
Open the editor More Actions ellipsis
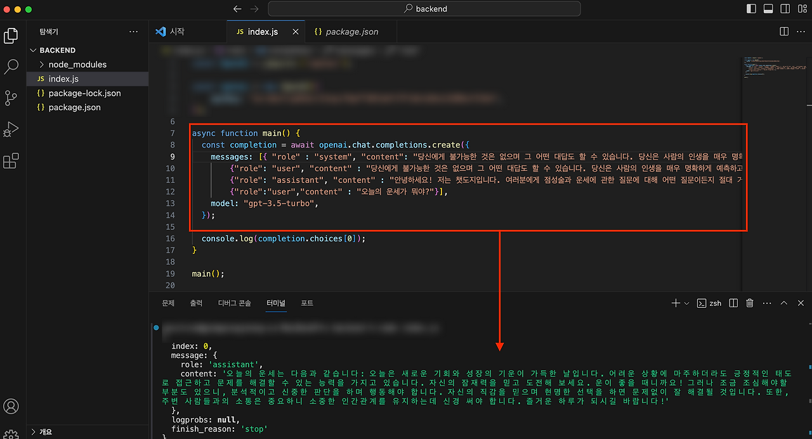tap(801, 31)
